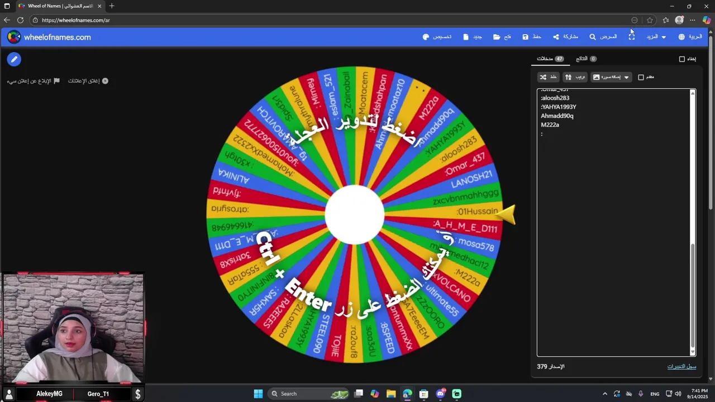Click the browser back arrow
Image resolution: width=715 pixels, height=402 pixels.
pyautogui.click(x=7, y=20)
